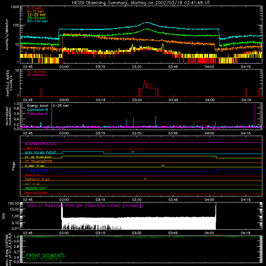Screen dimensions: 266x266
Task: Click the FRONTS_OFF flag label
Action: pyautogui.click(x=35, y=189)
